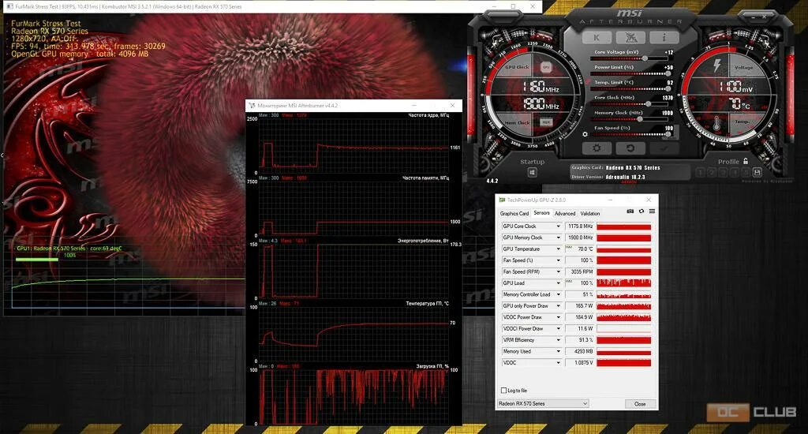808x434 pixels.
Task: Close the FurMark Stress Test window
Action: click(533, 6)
